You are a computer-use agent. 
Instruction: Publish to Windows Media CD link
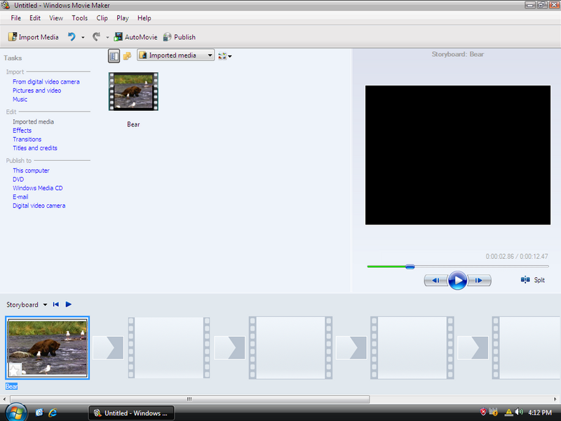coord(38,188)
